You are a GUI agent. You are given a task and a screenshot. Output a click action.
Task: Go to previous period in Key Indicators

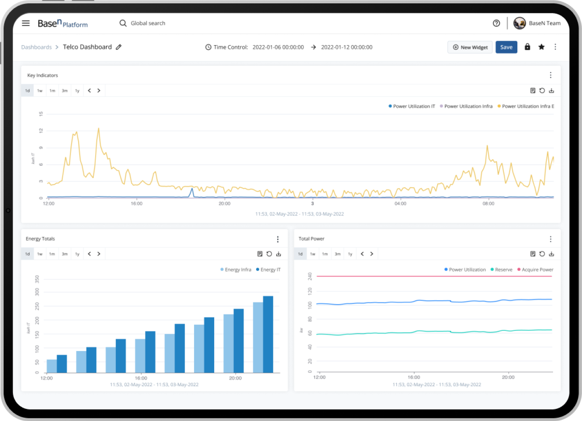point(89,91)
